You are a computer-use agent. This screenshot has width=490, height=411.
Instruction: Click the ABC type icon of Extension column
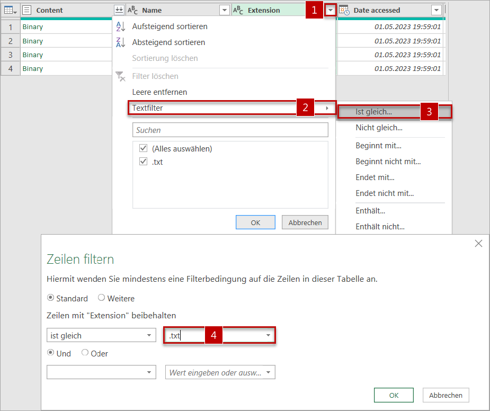point(238,10)
